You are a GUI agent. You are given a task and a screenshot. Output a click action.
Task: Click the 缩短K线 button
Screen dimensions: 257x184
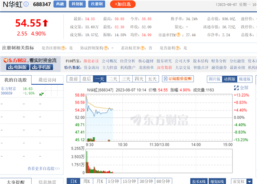click(217, 181)
